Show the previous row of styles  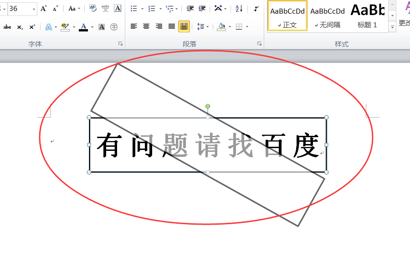point(392,5)
